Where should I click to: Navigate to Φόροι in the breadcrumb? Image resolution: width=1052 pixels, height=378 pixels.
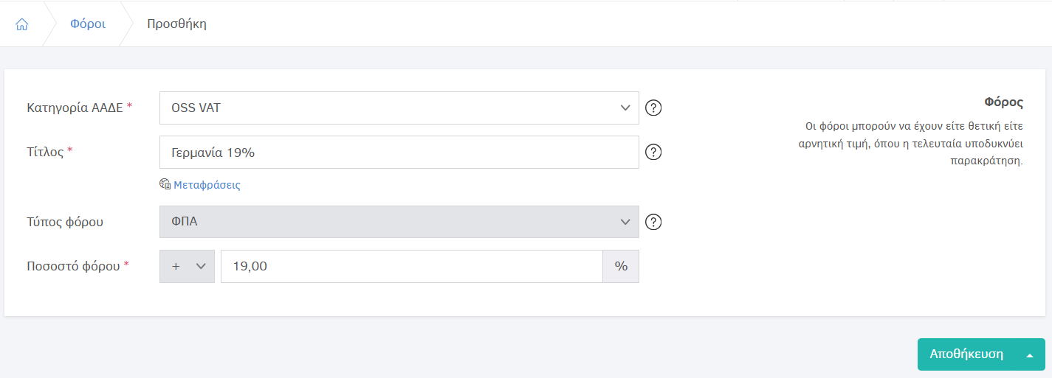pyautogui.click(x=88, y=24)
